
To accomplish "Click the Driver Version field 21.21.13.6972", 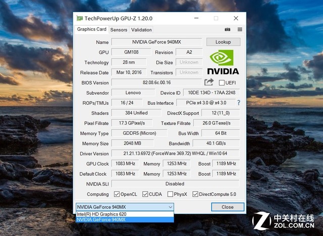I will 175,153.
